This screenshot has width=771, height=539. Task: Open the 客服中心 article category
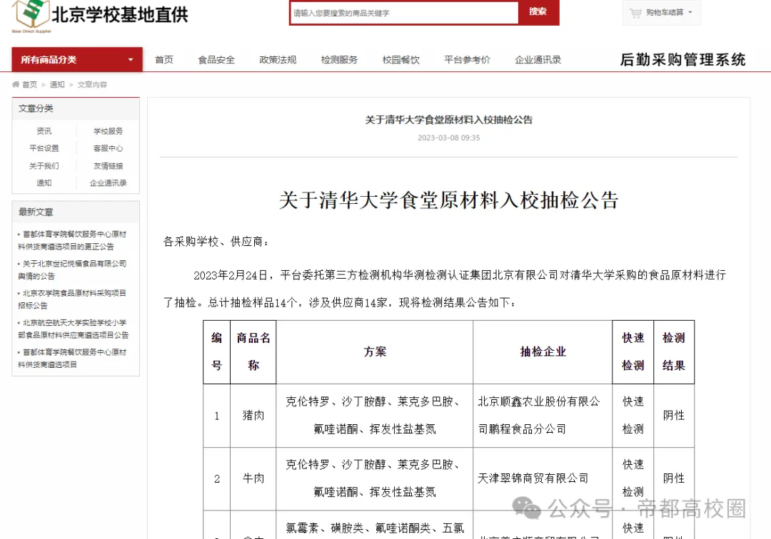pyautogui.click(x=109, y=148)
